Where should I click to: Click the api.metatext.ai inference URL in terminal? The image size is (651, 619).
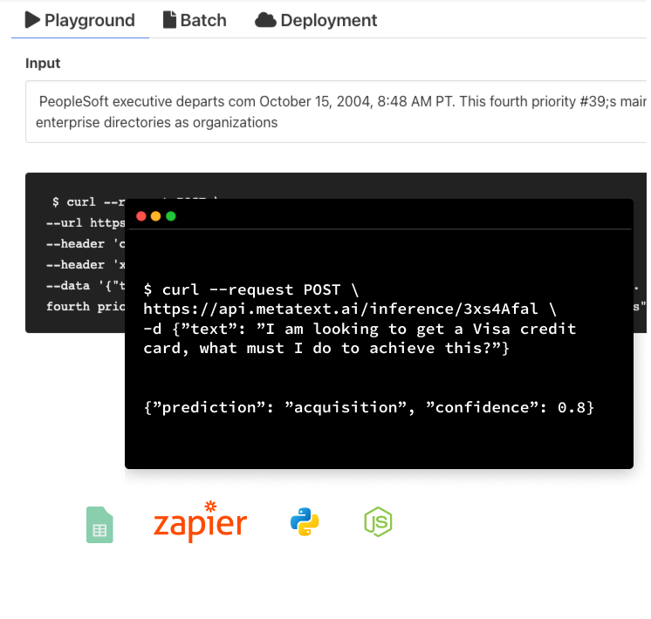coord(349,309)
